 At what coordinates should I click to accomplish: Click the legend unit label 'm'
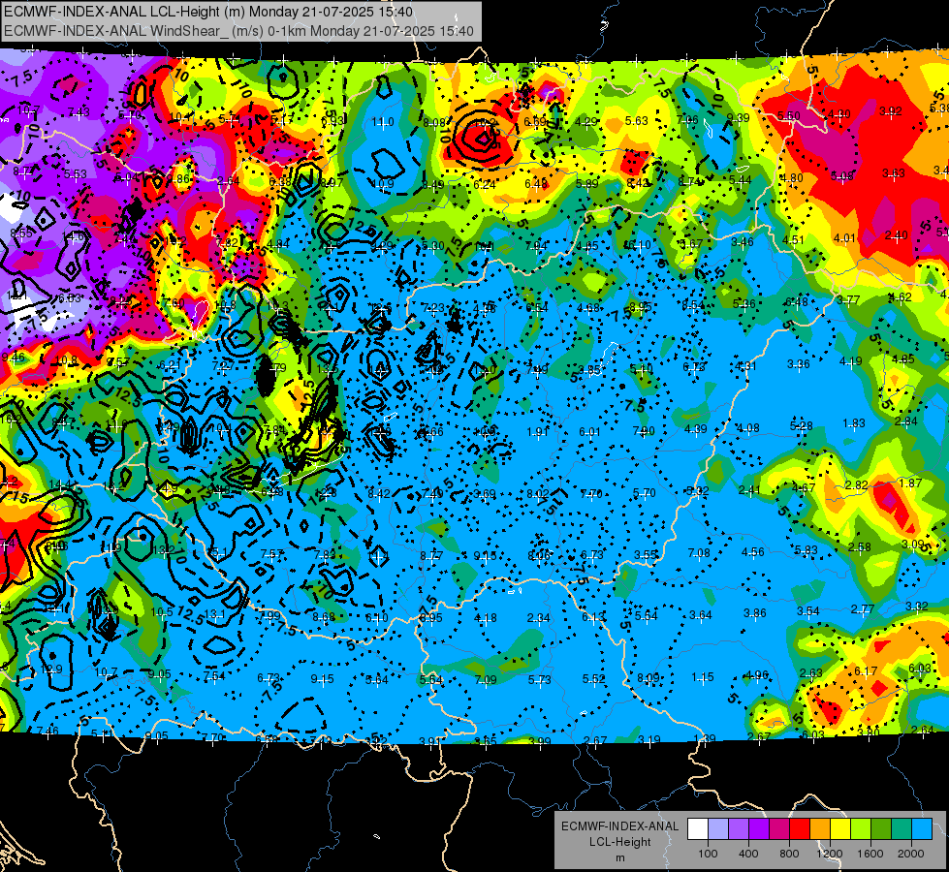pyautogui.click(x=619, y=857)
